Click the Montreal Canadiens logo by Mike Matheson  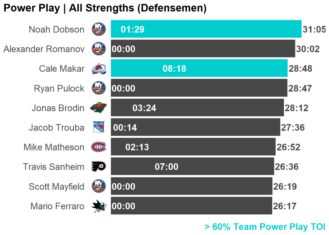pyautogui.click(x=99, y=147)
